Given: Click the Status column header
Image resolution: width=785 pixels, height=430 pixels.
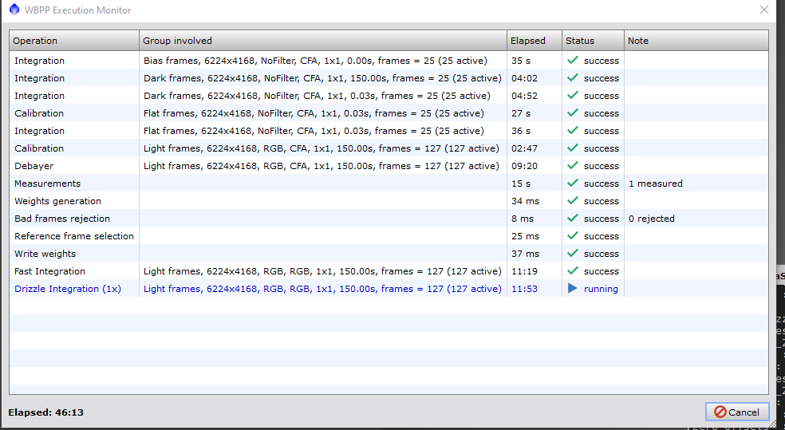Looking at the screenshot, I should (593, 41).
